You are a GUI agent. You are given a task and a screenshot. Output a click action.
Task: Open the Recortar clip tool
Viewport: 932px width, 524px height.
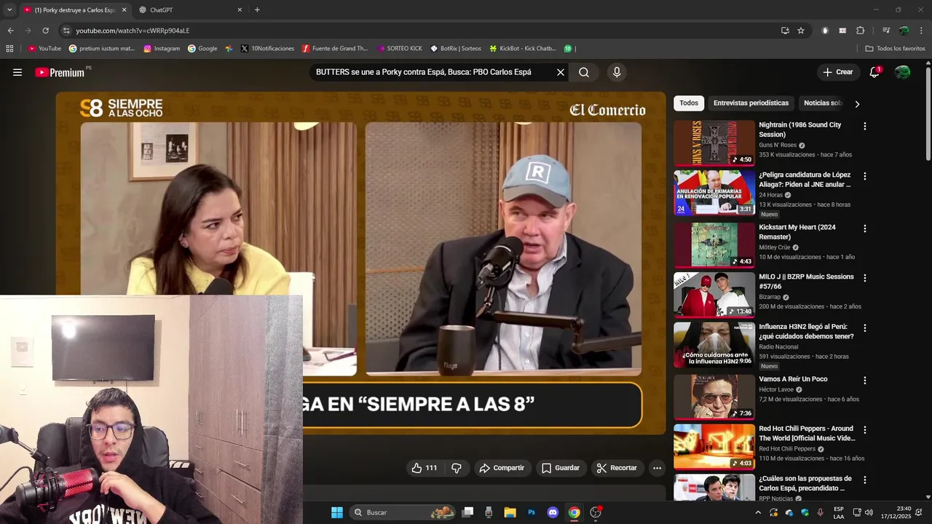[x=617, y=468]
